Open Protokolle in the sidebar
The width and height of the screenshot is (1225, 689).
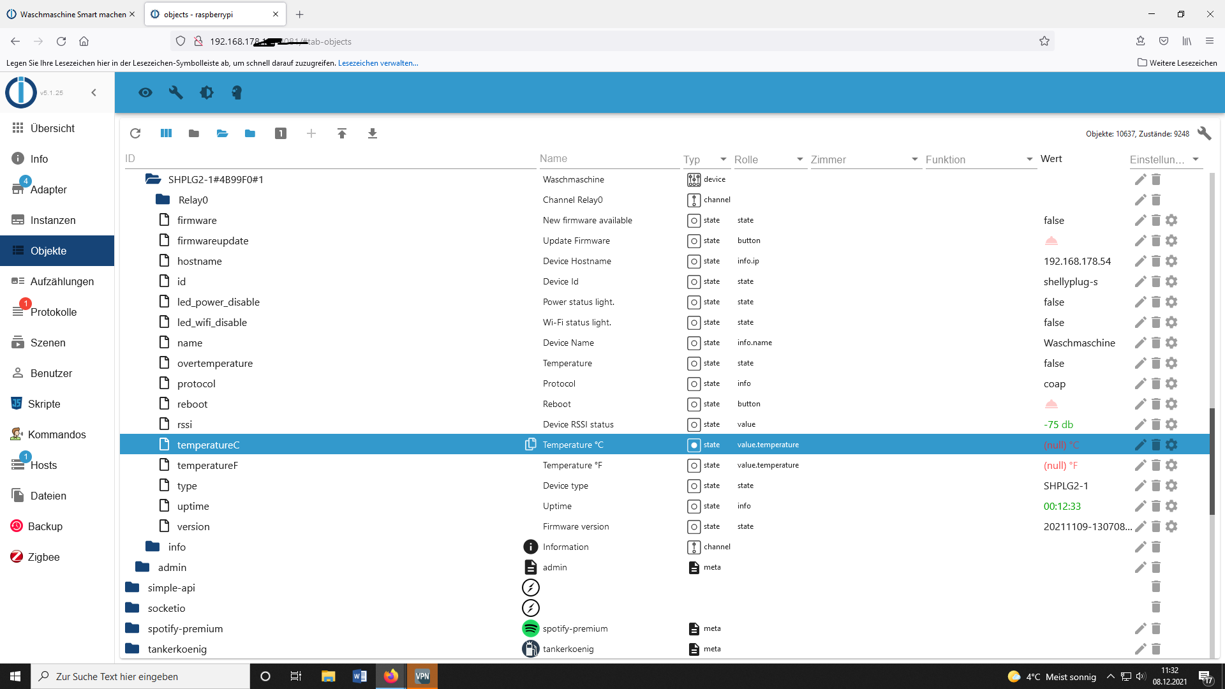(57, 312)
